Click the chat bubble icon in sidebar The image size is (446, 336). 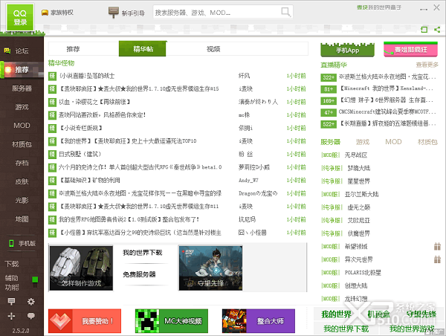point(31,316)
